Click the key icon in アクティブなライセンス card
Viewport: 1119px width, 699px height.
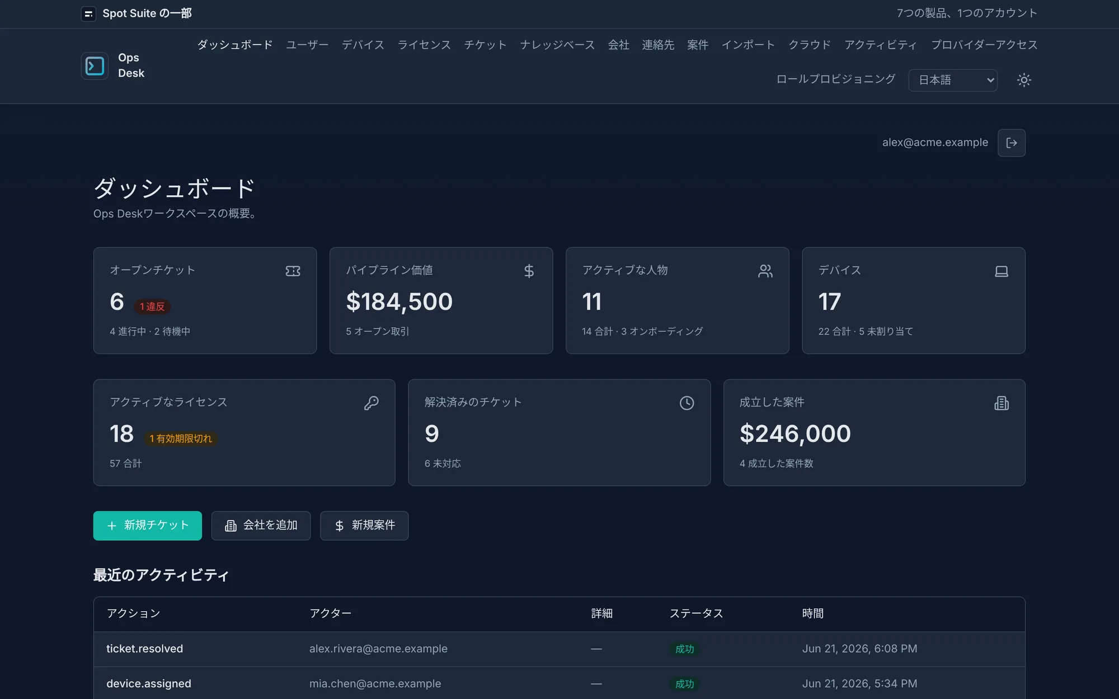point(372,403)
